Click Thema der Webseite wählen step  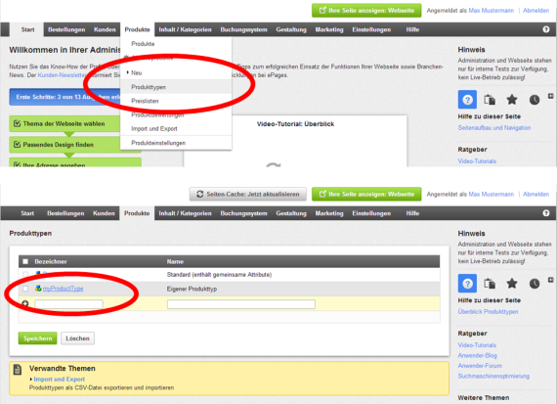[67, 124]
